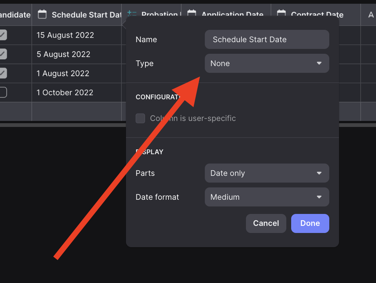Open the Parts dropdown set to Date only
The width and height of the screenshot is (376, 283).
(x=267, y=173)
